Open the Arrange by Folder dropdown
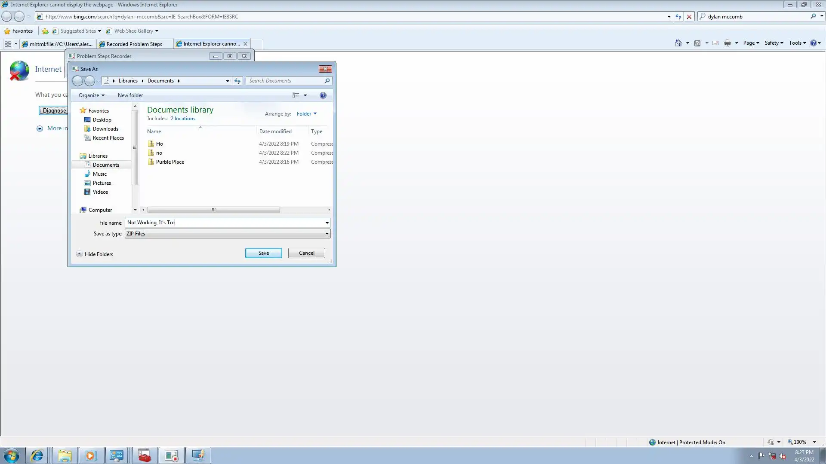The image size is (826, 464). click(306, 114)
